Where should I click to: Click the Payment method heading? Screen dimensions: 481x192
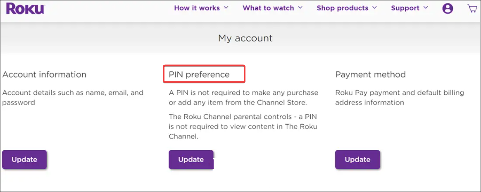tap(370, 75)
